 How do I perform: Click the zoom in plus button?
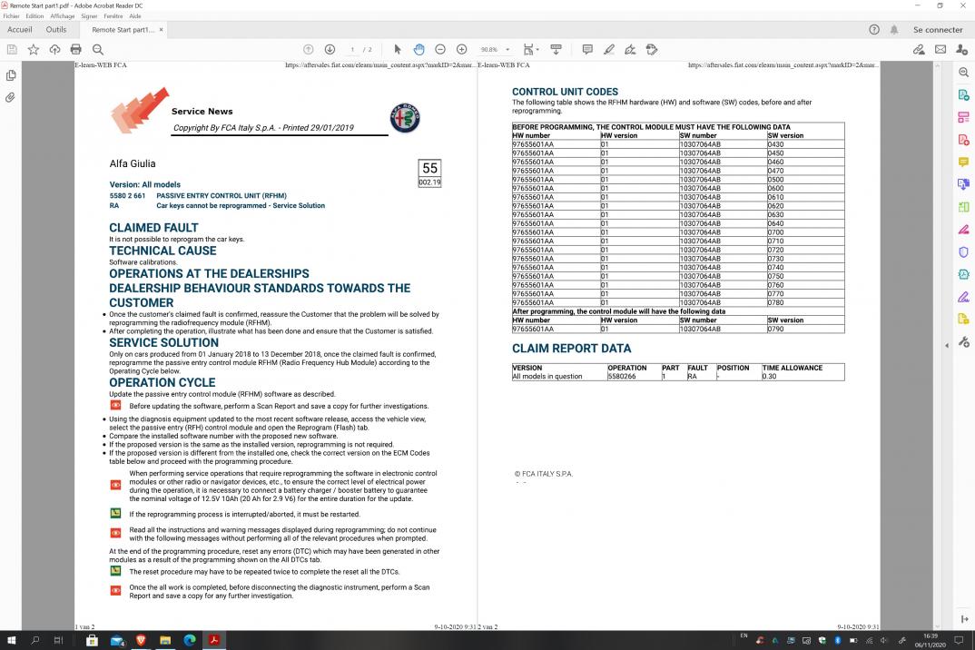(x=461, y=49)
